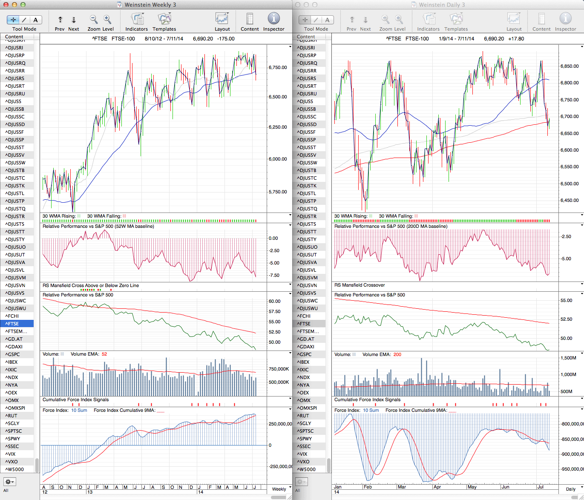Open Indicators dropdown in Weekly window
Viewport: 584px width, 500px height.
coord(137,19)
